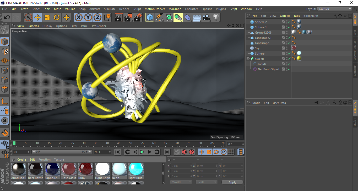Toggle the Sky object's visibility dots
This screenshot has width=358, height=191.
point(287,48)
